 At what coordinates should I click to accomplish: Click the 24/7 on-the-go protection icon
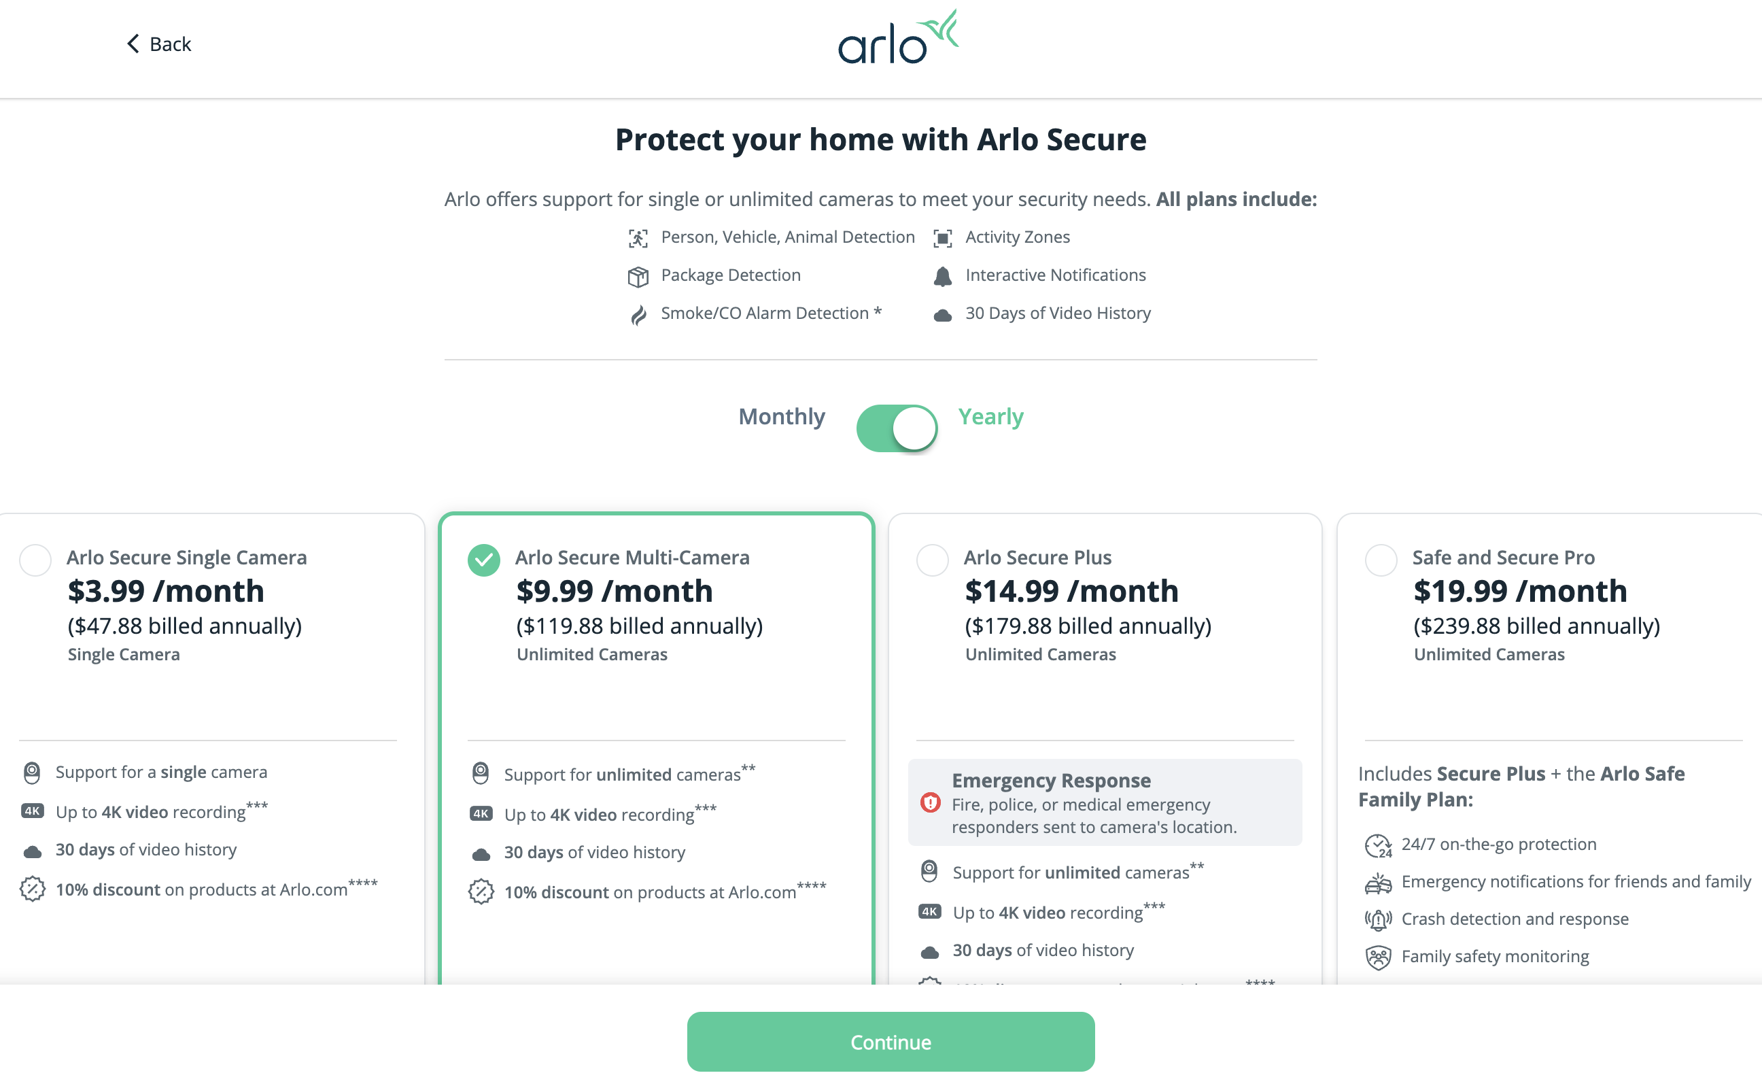[1378, 845]
